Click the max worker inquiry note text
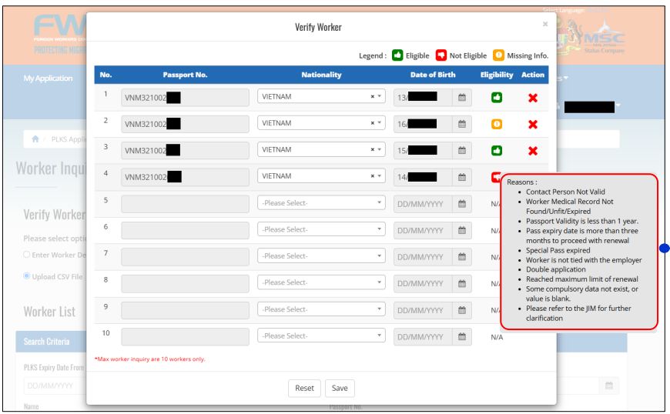Image resolution: width=670 pixels, height=414 pixels. click(x=150, y=359)
